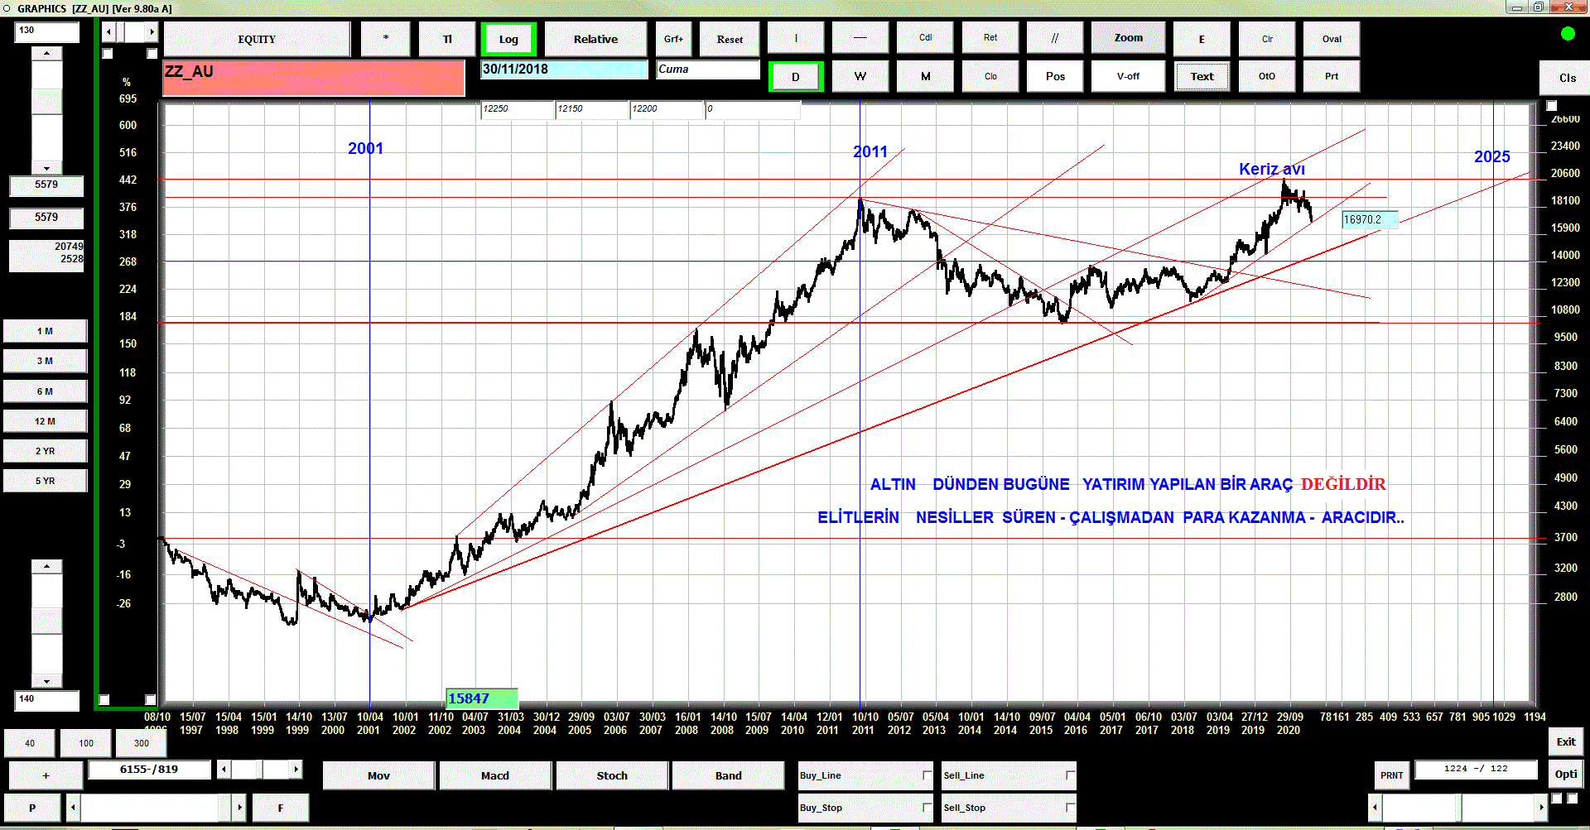1590x830 pixels.
Task: Tick the Sell_Stop checkbox
Action: [1070, 808]
